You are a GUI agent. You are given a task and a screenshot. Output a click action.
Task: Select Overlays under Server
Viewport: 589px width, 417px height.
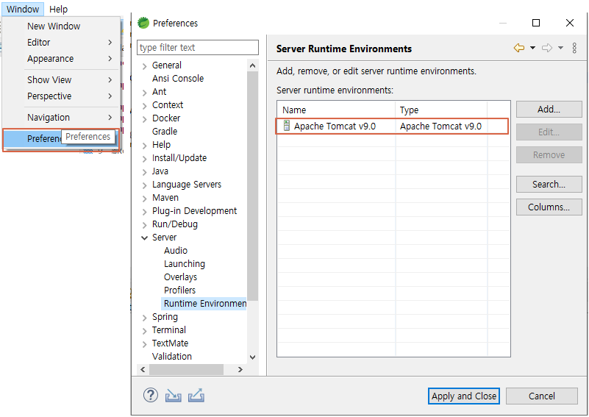point(180,277)
